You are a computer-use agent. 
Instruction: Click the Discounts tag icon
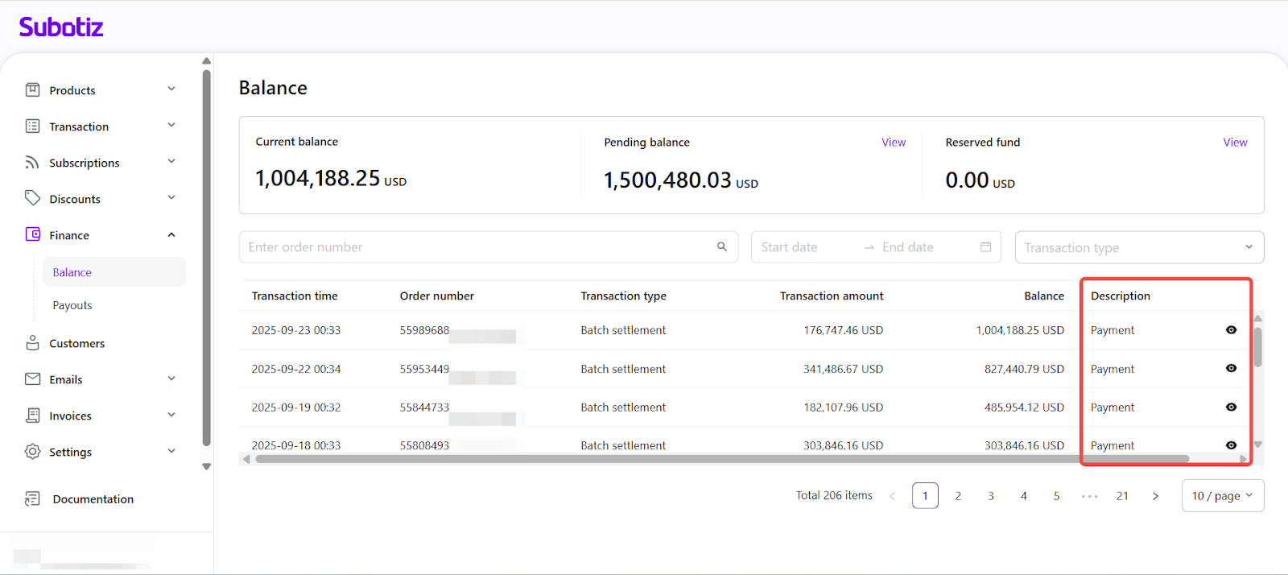click(x=32, y=198)
